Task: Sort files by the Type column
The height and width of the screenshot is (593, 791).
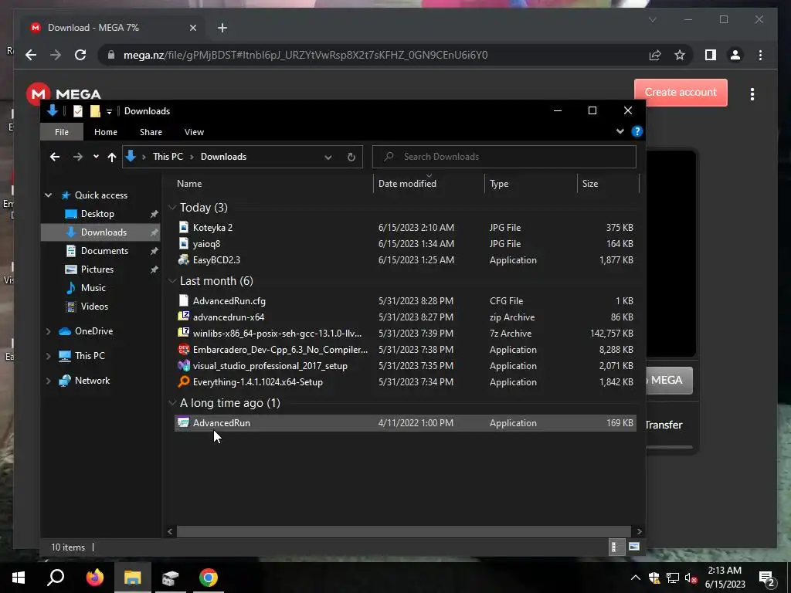Action: (x=499, y=184)
